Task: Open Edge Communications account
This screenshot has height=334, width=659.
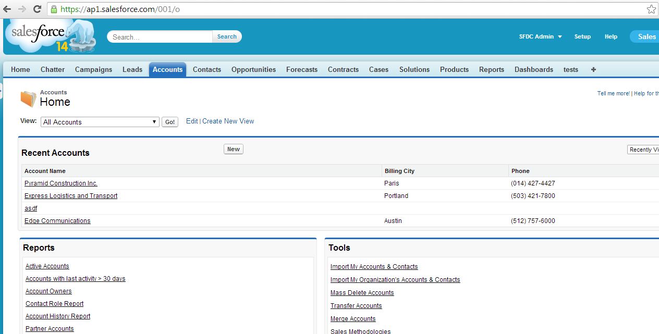Action: tap(57, 221)
